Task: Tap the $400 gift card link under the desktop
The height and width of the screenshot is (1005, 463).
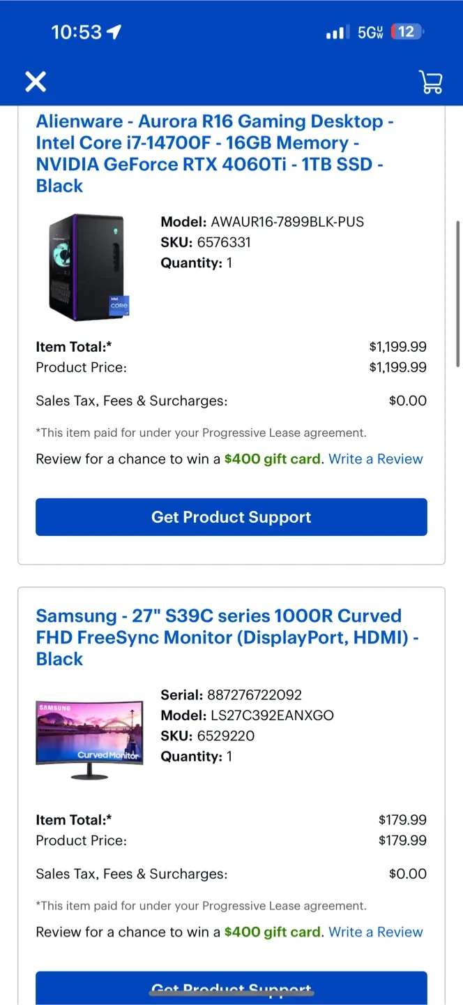Action: click(272, 459)
